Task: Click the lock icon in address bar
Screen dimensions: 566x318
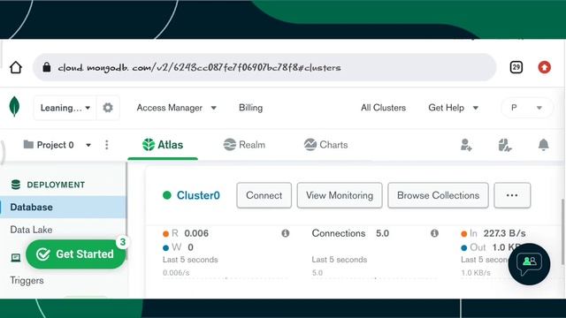Action: click(47, 67)
